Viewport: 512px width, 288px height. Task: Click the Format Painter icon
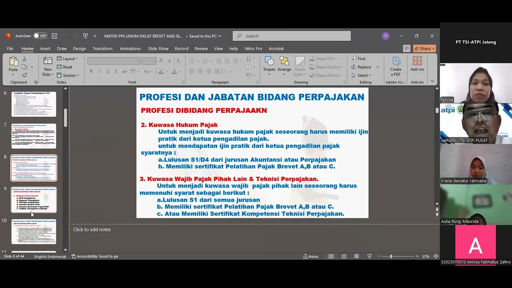click(24, 75)
